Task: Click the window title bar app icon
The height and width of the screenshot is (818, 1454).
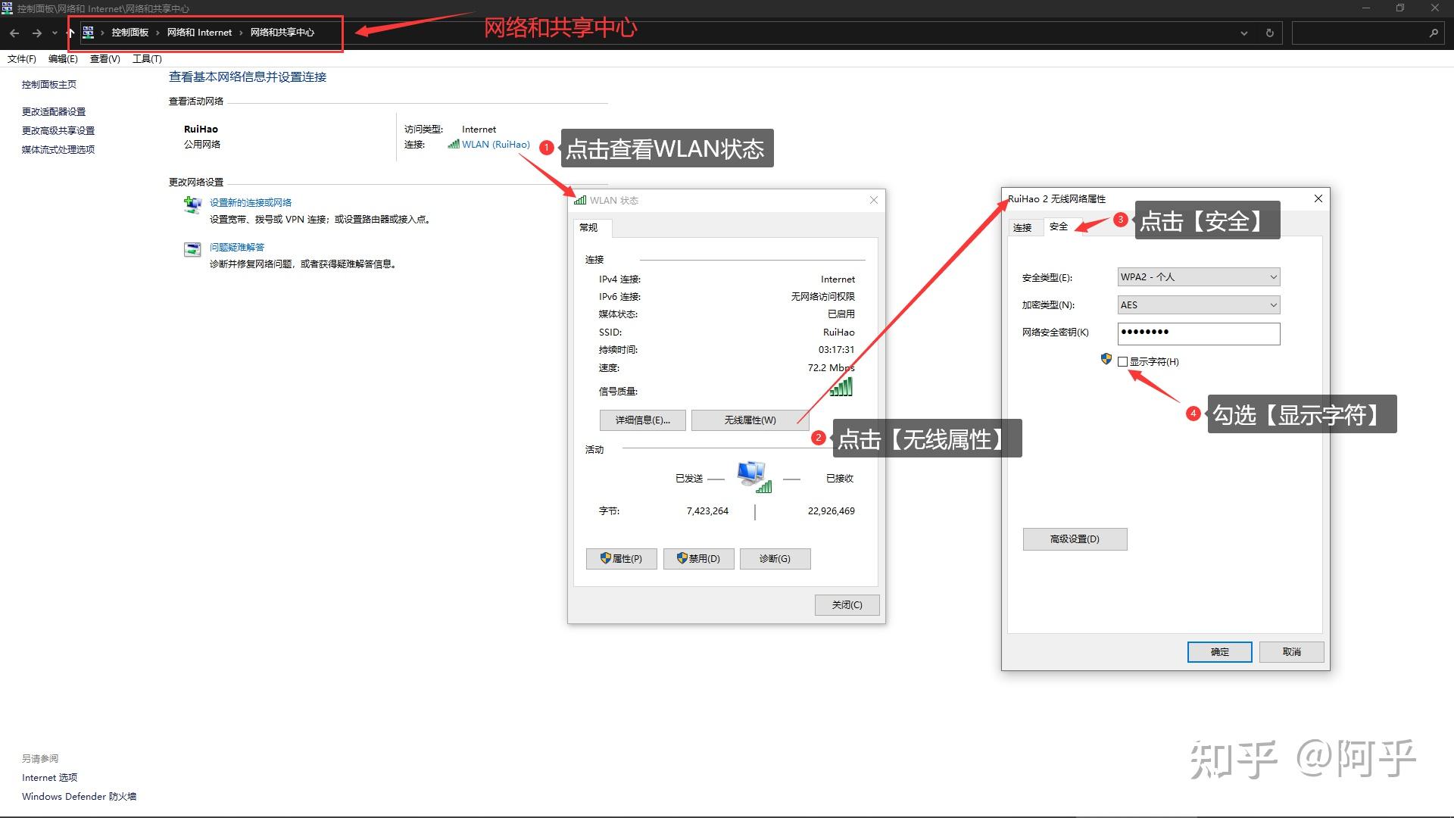Action: (x=7, y=8)
